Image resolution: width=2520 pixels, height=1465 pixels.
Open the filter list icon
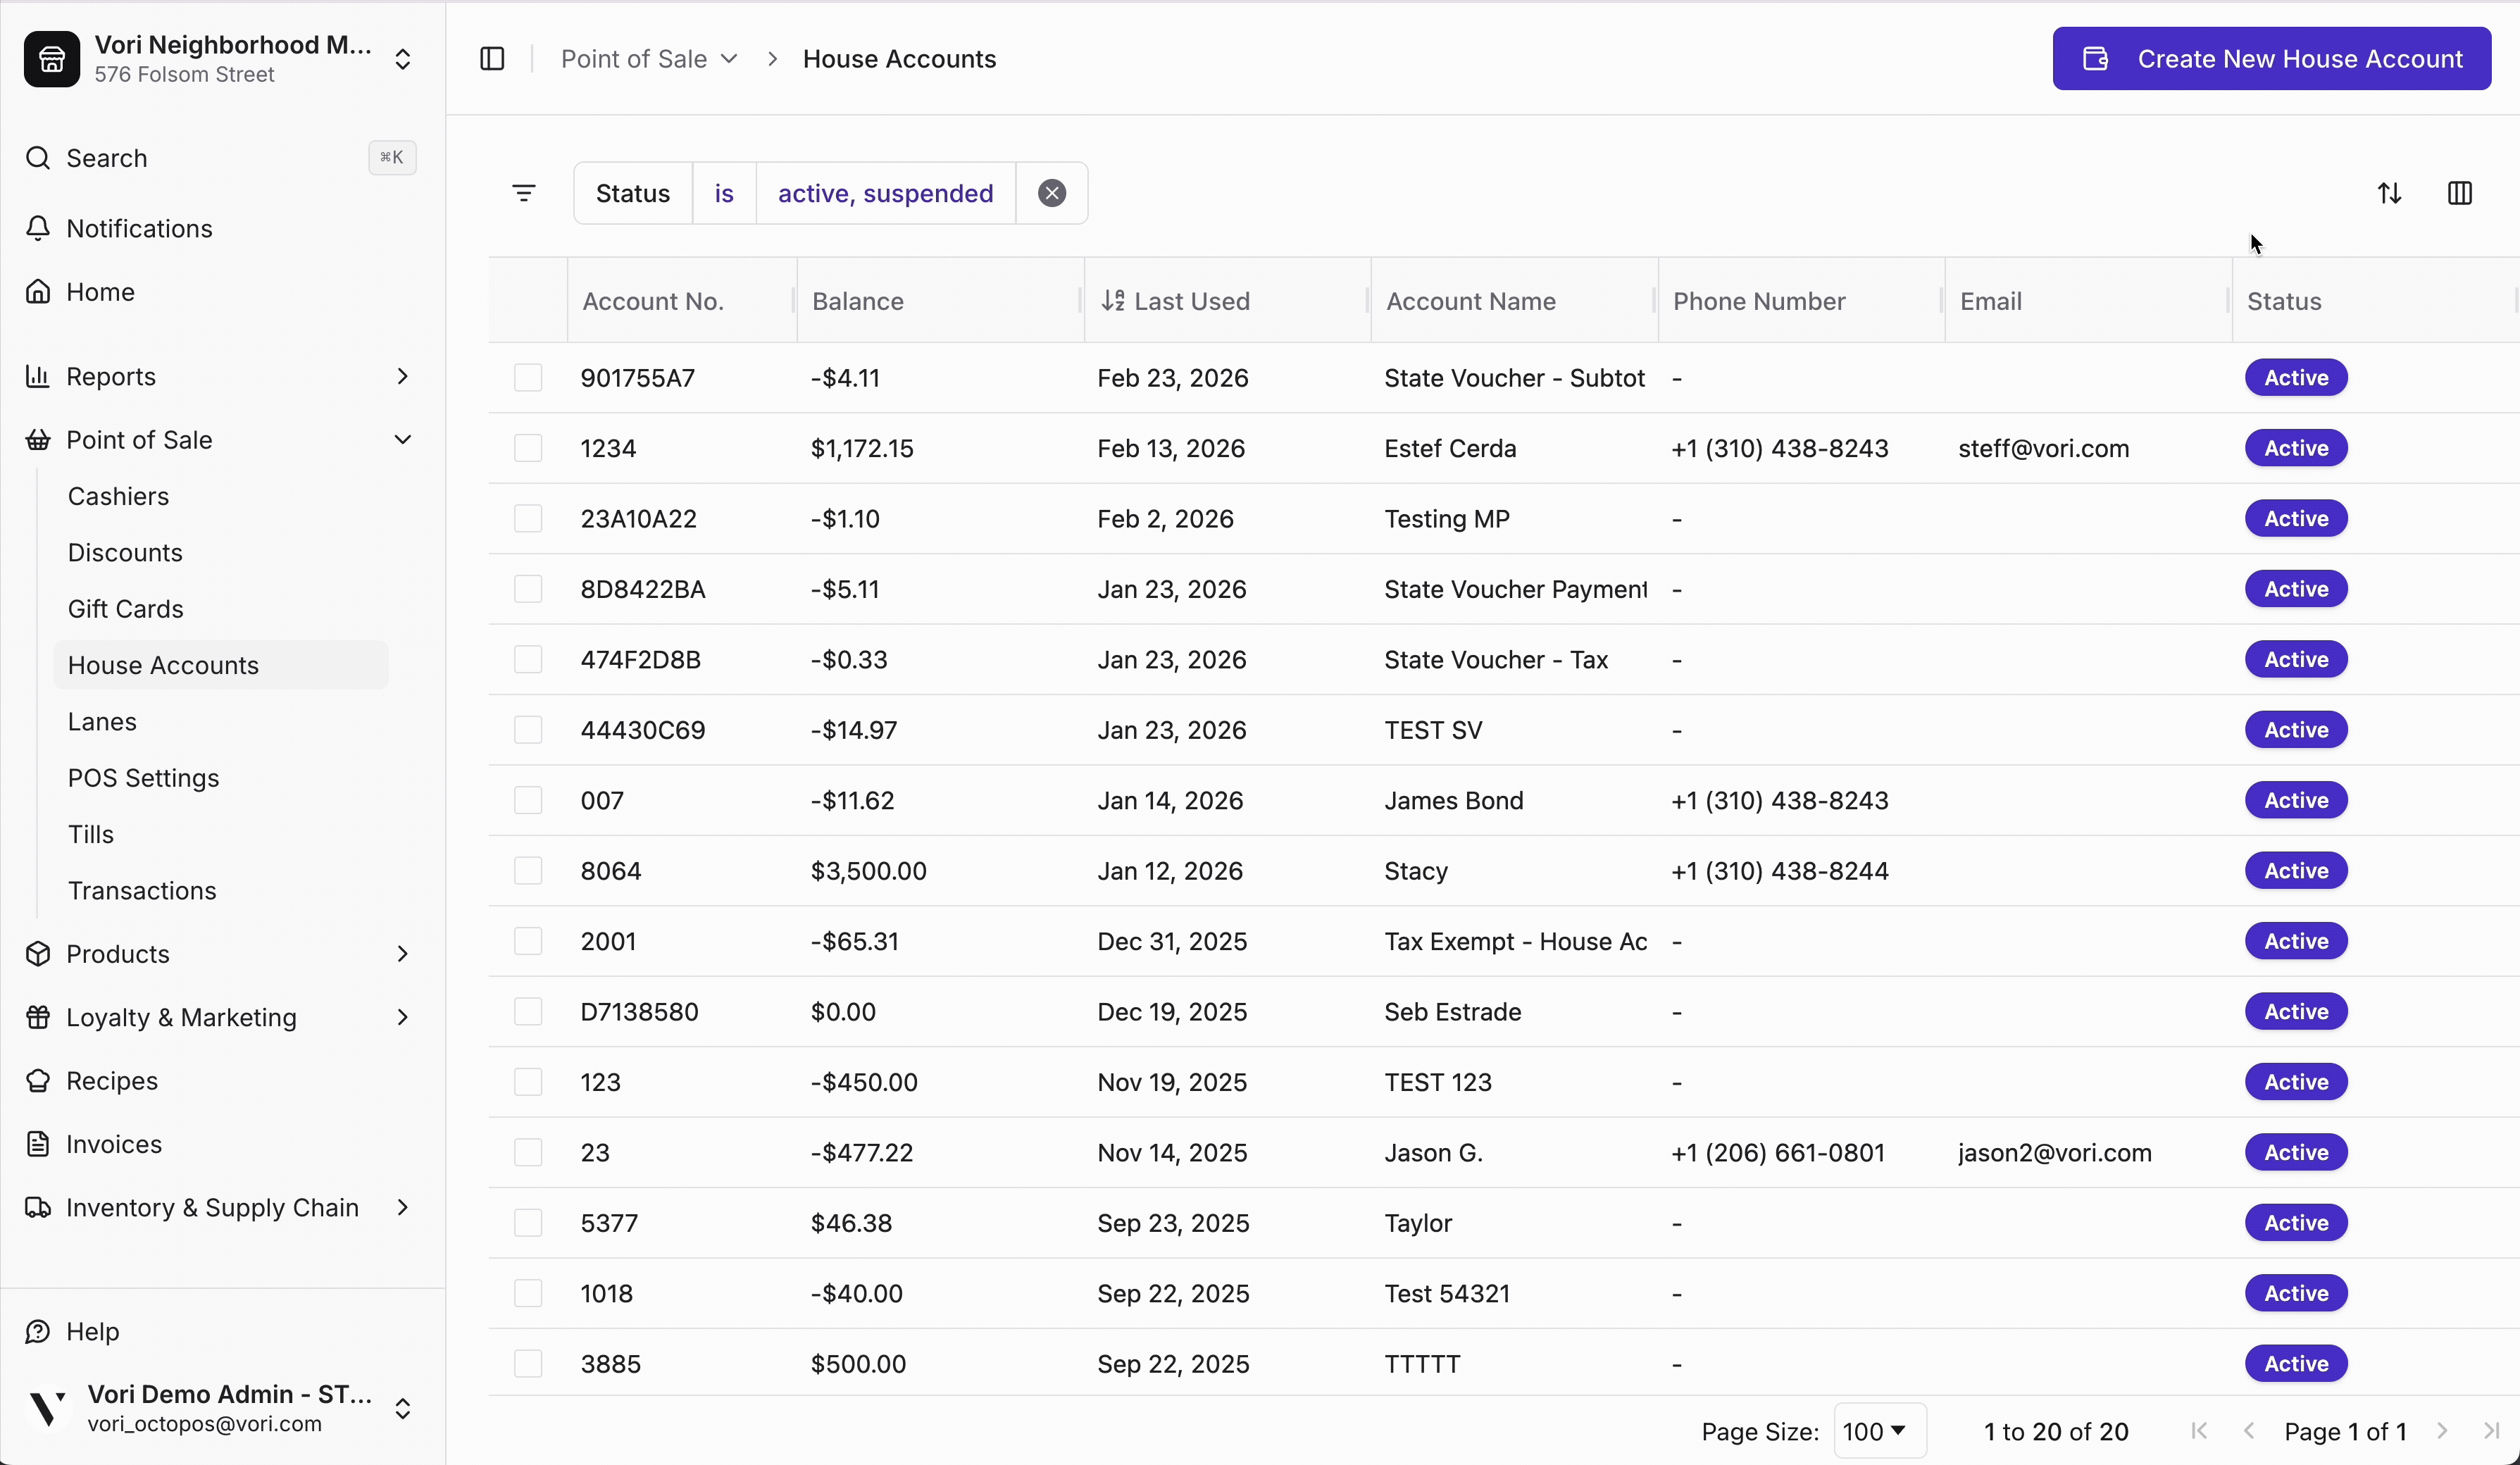click(524, 193)
